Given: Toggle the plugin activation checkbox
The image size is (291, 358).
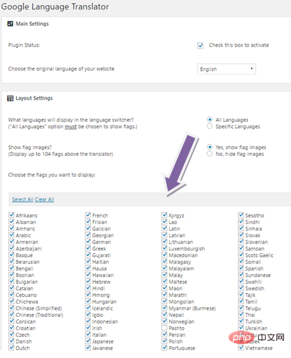Looking at the screenshot, I should point(200,45).
